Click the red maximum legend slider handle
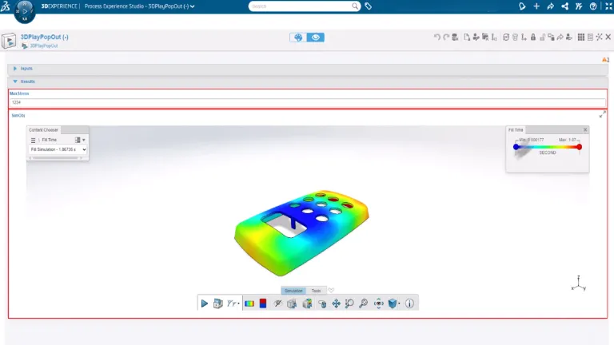 click(579, 147)
